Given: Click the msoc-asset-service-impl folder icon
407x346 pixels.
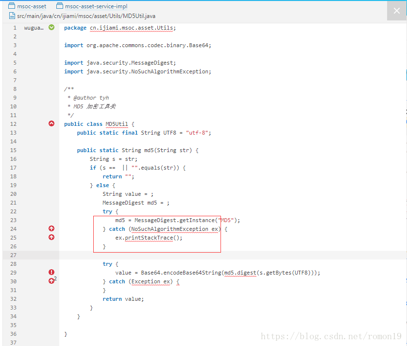Looking at the screenshot, I should 60,6.
